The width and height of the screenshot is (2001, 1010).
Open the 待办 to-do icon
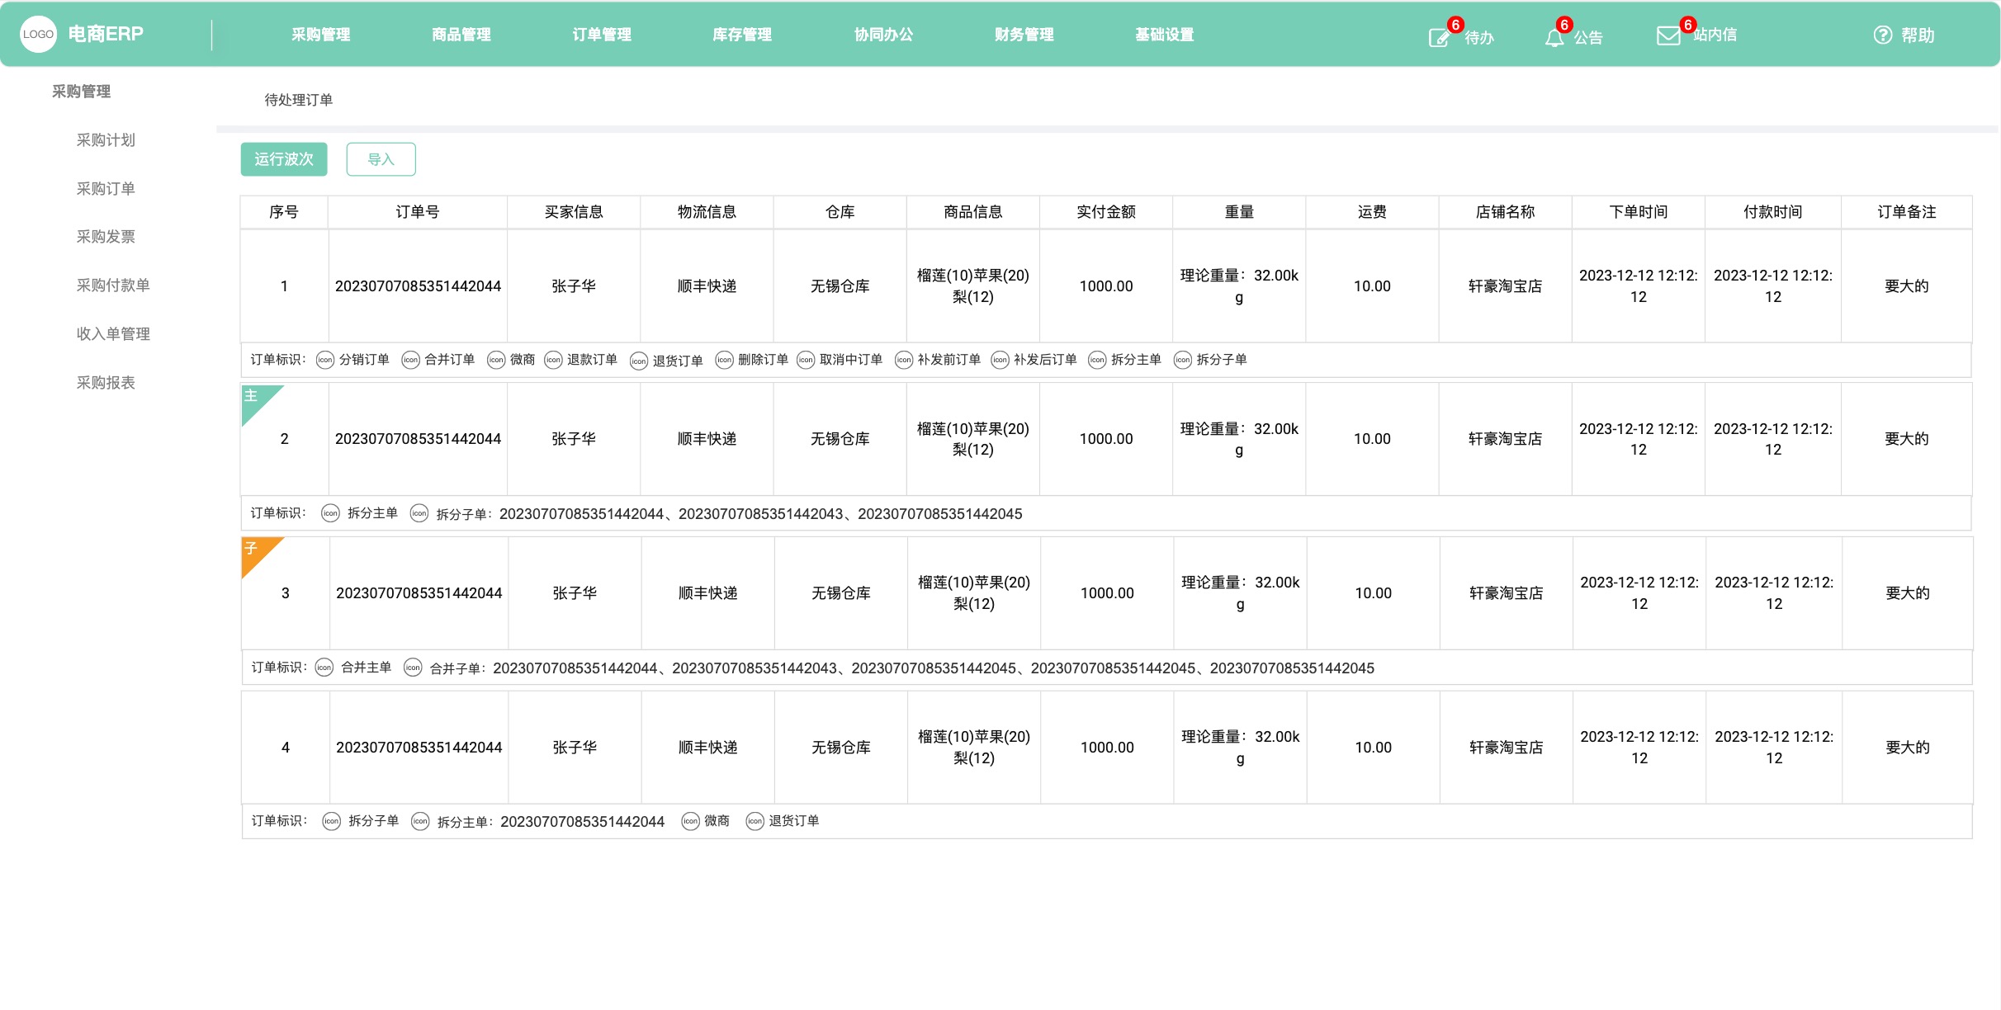1439,38
